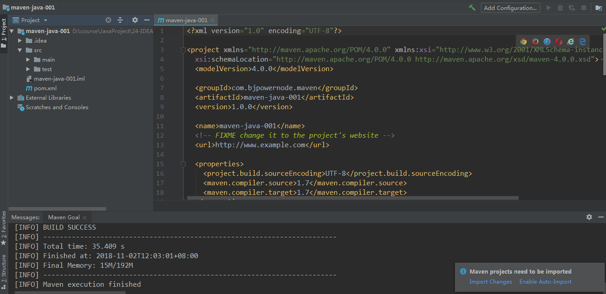Click green checkmark inspection indicator
Image resolution: width=606 pixels, height=294 pixels.
click(x=603, y=29)
